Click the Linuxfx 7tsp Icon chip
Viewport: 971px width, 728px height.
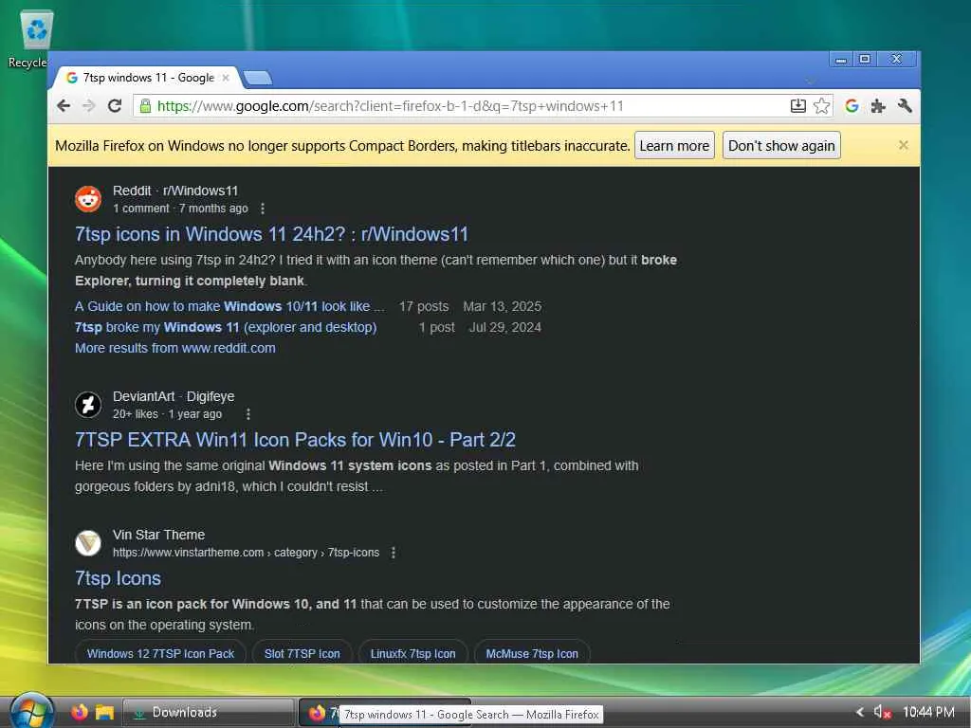pos(413,653)
